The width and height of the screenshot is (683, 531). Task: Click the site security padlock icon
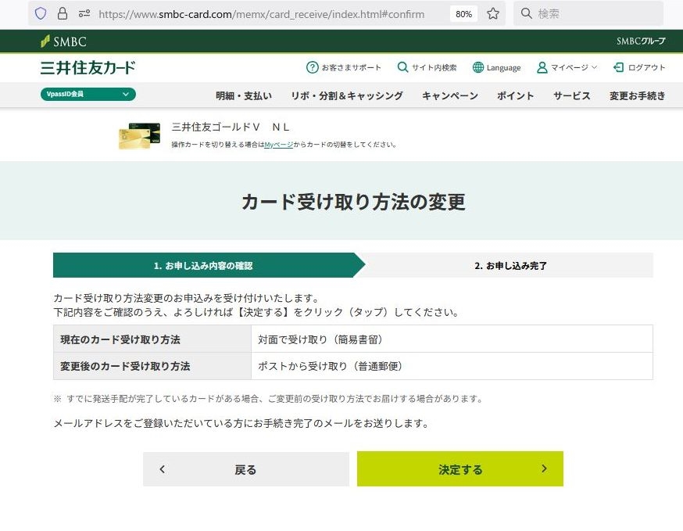pos(63,13)
